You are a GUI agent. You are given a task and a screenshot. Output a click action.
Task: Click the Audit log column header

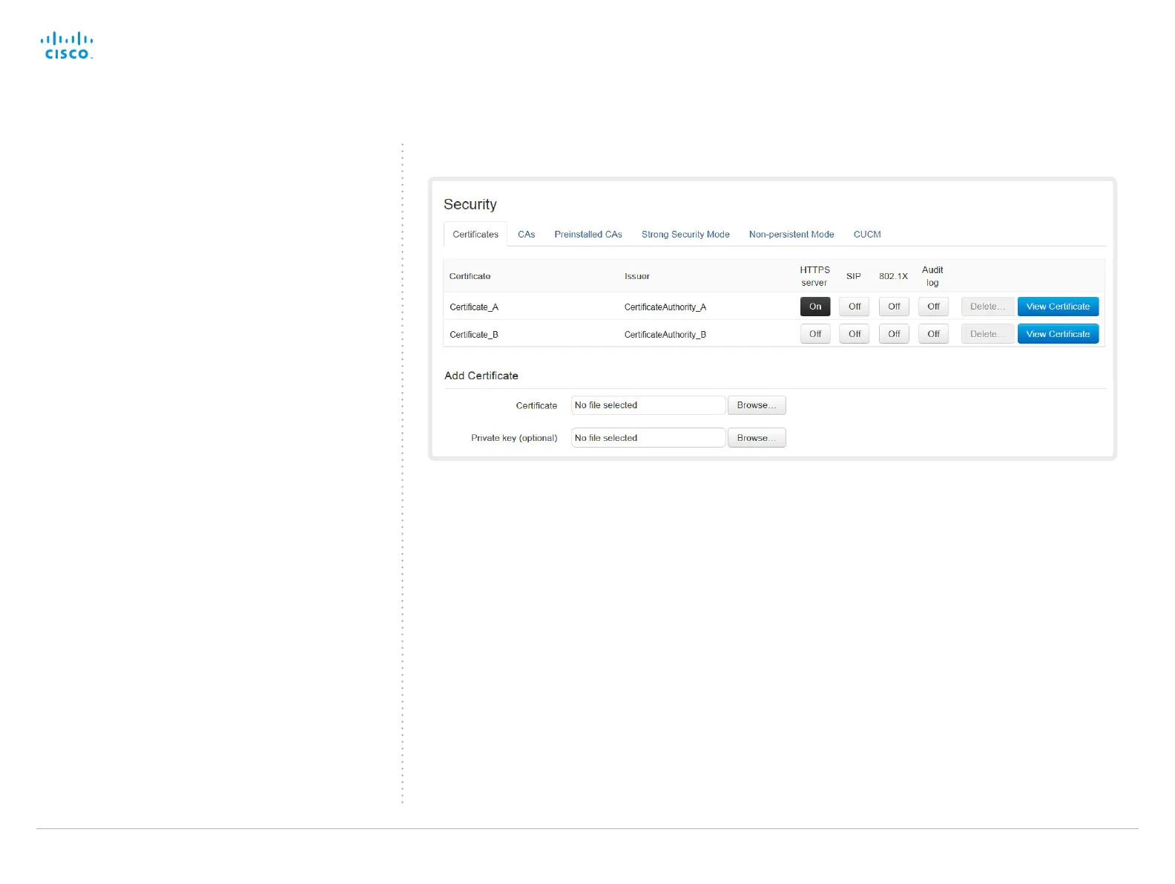coord(932,276)
